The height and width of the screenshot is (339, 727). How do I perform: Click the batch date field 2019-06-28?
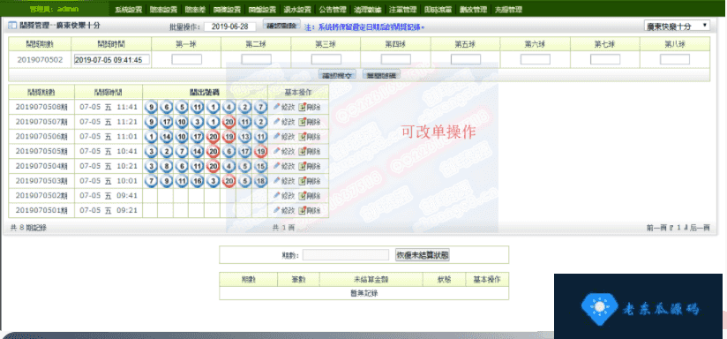pos(230,26)
